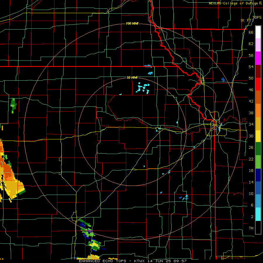Click the '58' legend value
The image size is (263, 263).
[251, 55]
